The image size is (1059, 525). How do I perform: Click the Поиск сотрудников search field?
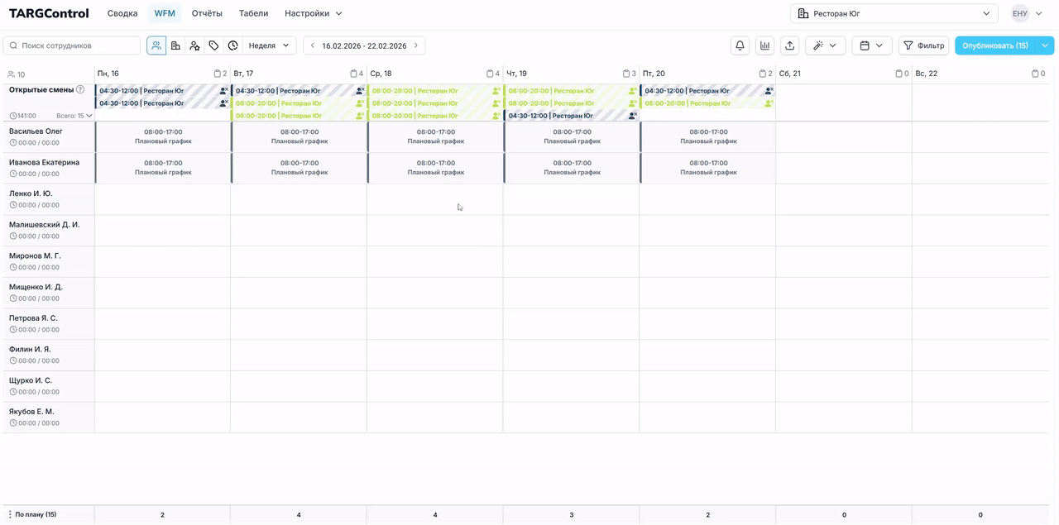(x=74, y=45)
